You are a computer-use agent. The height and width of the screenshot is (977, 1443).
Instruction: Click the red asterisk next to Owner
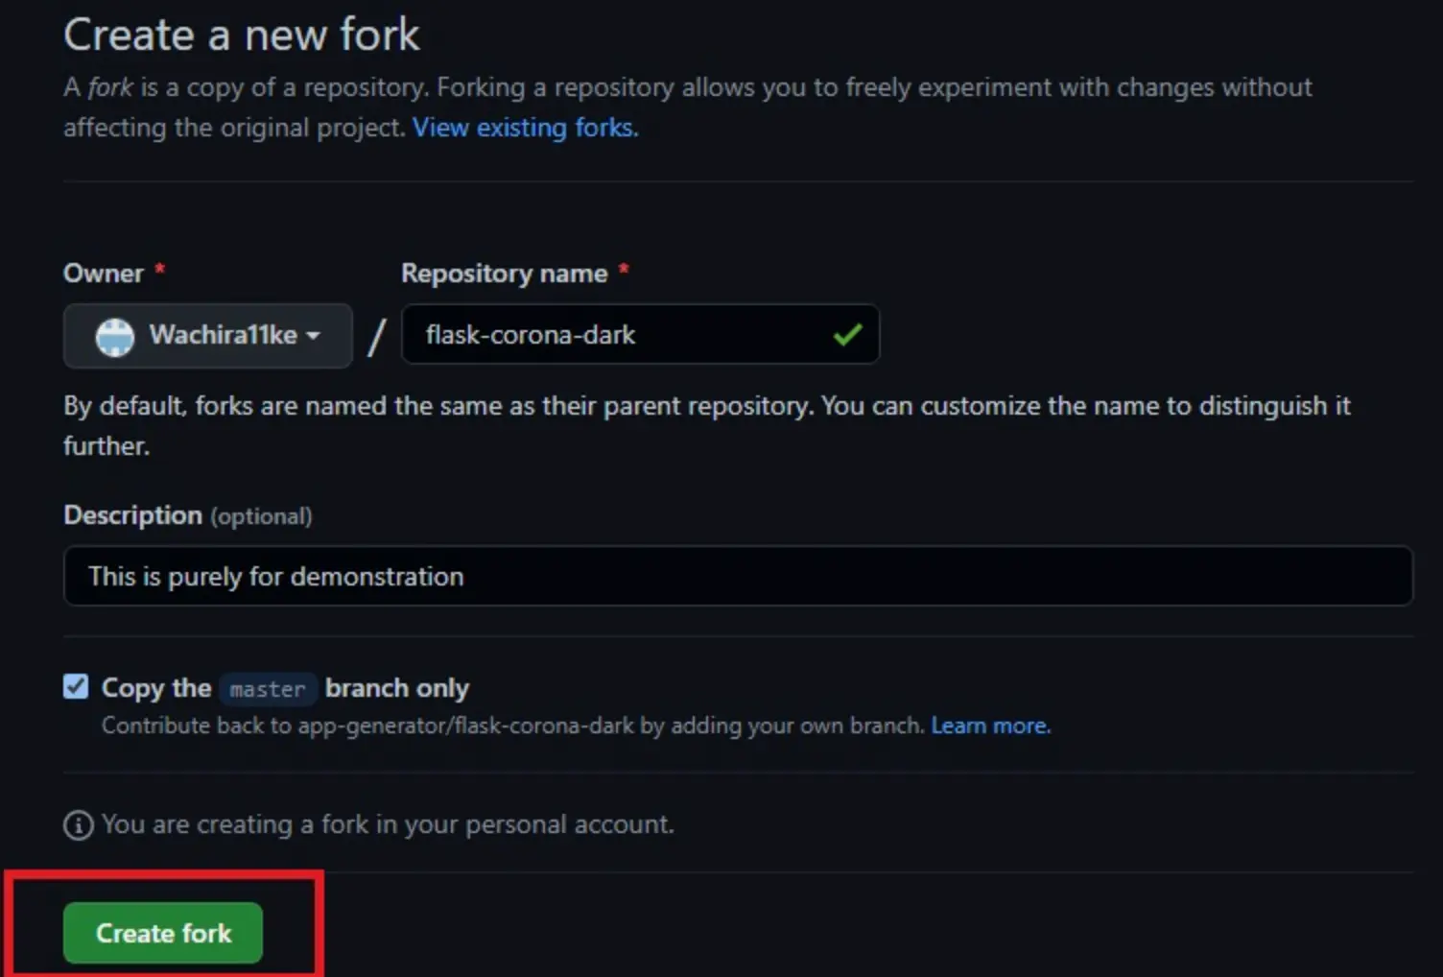coord(160,271)
